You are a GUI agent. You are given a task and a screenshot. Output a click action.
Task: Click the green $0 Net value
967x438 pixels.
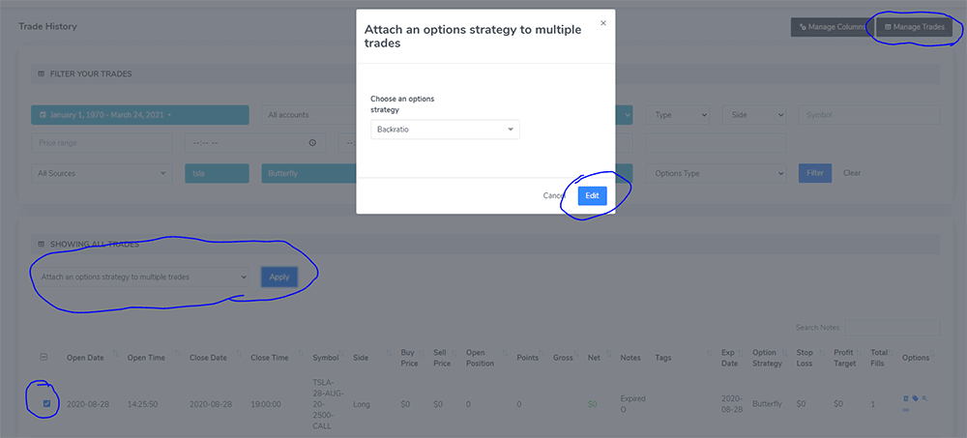tap(592, 404)
